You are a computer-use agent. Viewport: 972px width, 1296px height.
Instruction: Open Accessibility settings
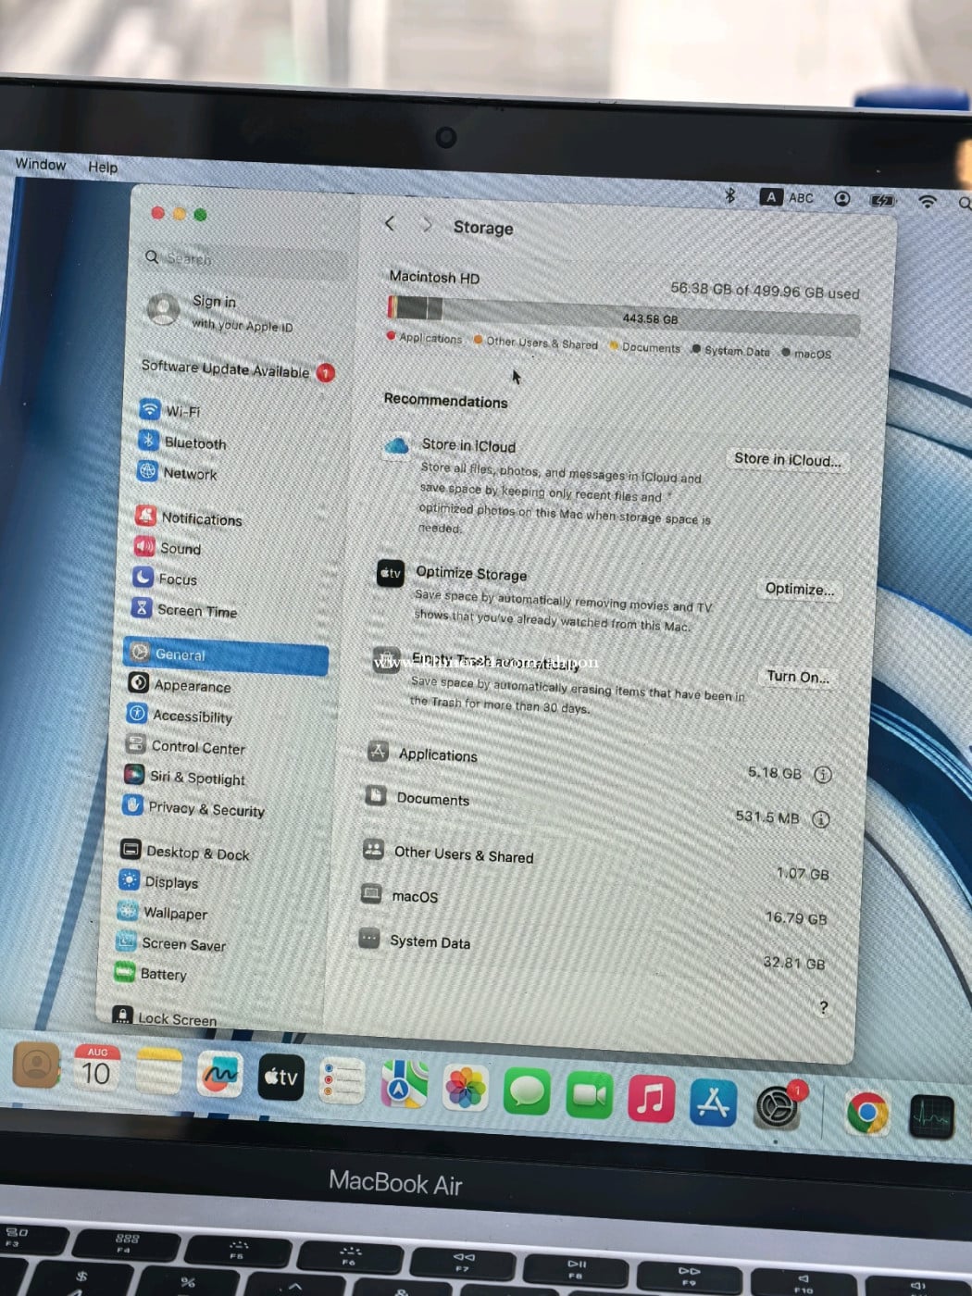point(180,716)
